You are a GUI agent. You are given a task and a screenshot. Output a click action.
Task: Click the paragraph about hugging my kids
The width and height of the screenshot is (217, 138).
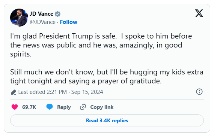click(107, 76)
